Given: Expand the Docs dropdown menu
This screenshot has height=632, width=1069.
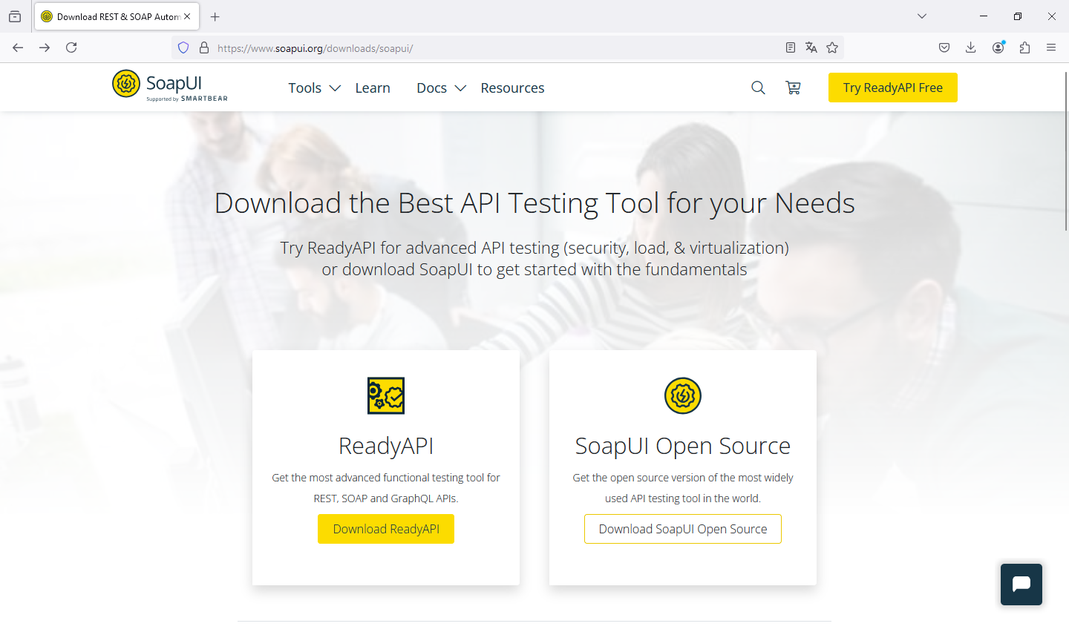Looking at the screenshot, I should [441, 88].
